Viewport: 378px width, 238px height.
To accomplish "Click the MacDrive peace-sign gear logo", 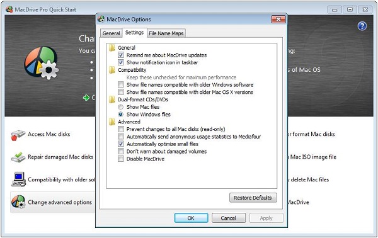I will point(42,63).
